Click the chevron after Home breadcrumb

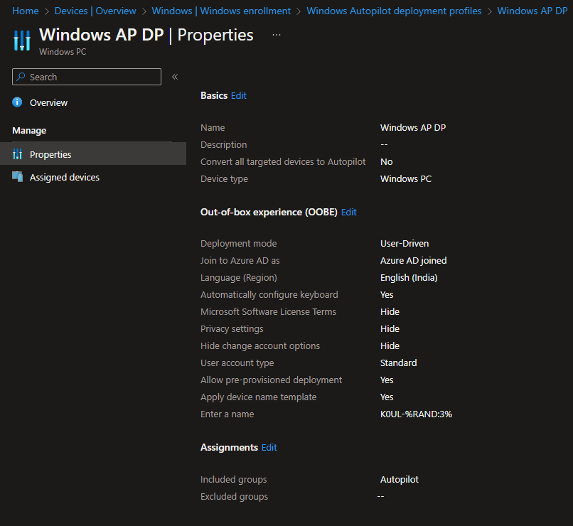coord(47,11)
